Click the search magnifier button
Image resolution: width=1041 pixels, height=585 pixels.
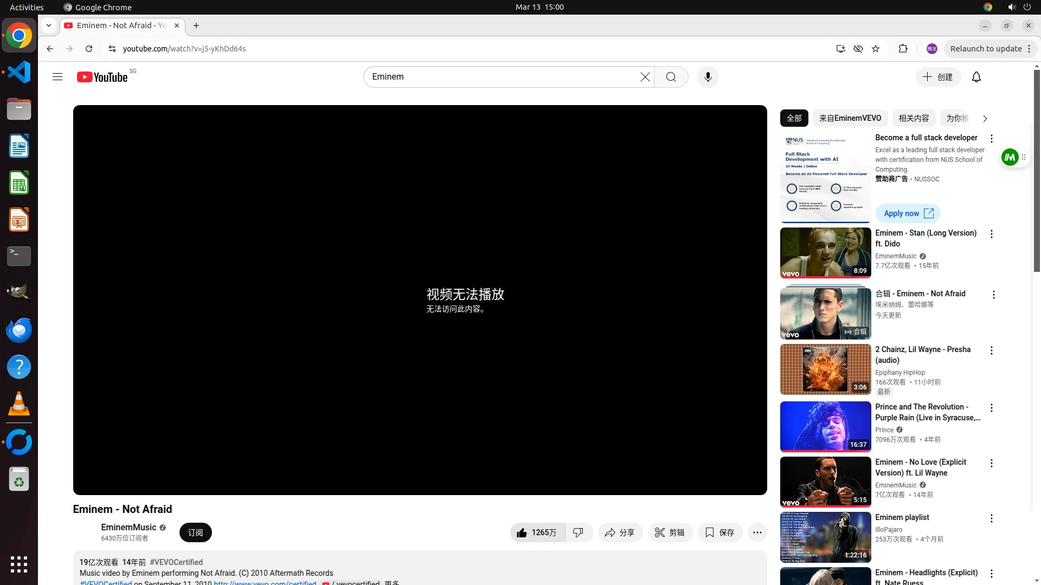pyautogui.click(x=671, y=77)
